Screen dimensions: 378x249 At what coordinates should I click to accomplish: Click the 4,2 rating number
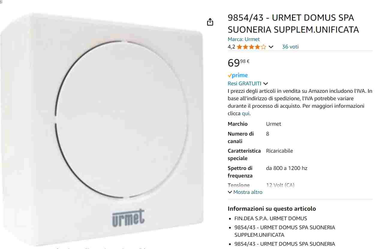[x=231, y=47]
